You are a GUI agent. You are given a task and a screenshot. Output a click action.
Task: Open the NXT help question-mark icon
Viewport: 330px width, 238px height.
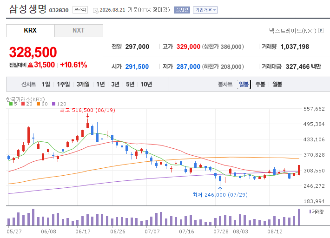tap(321, 31)
